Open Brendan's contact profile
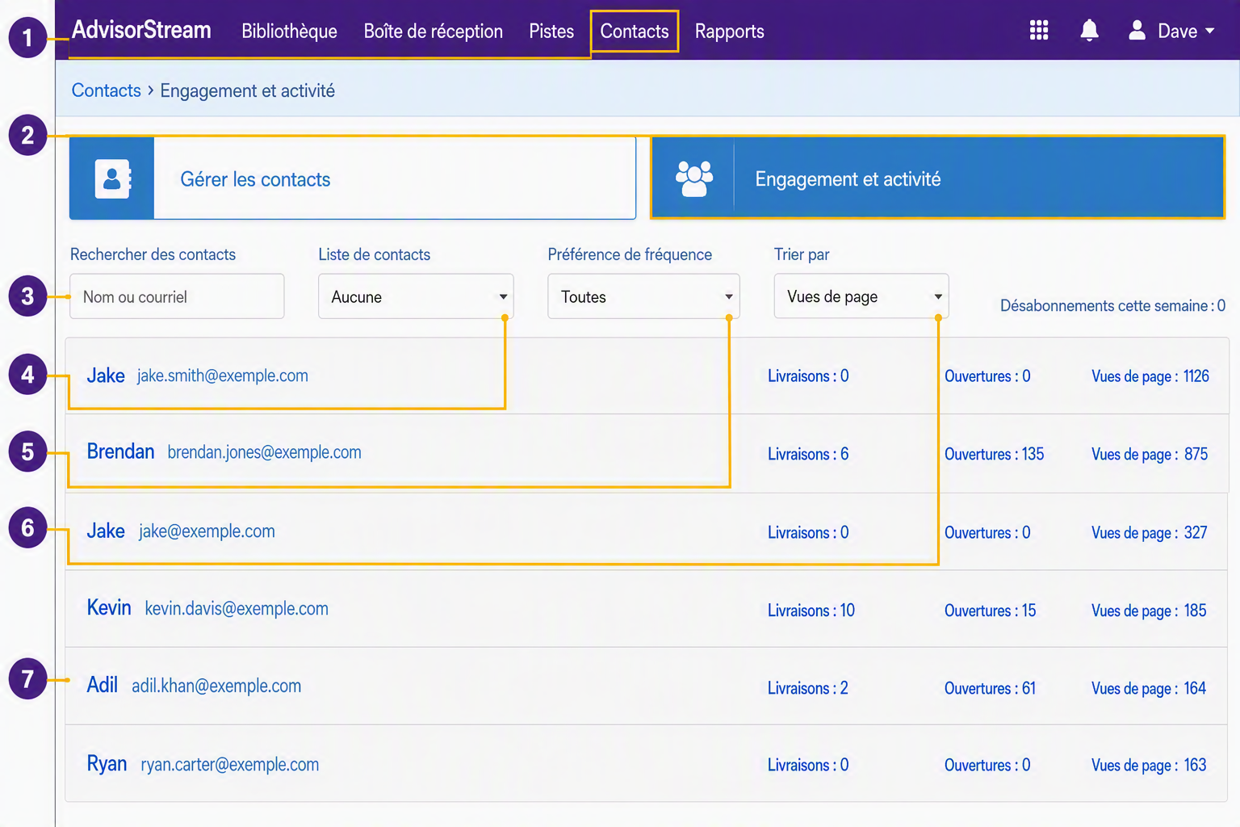 [120, 451]
